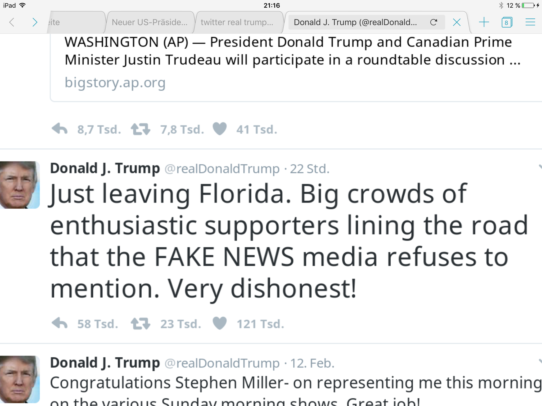542x406 pixels.
Task: Go forward with the browser arrow
Action: click(x=35, y=22)
